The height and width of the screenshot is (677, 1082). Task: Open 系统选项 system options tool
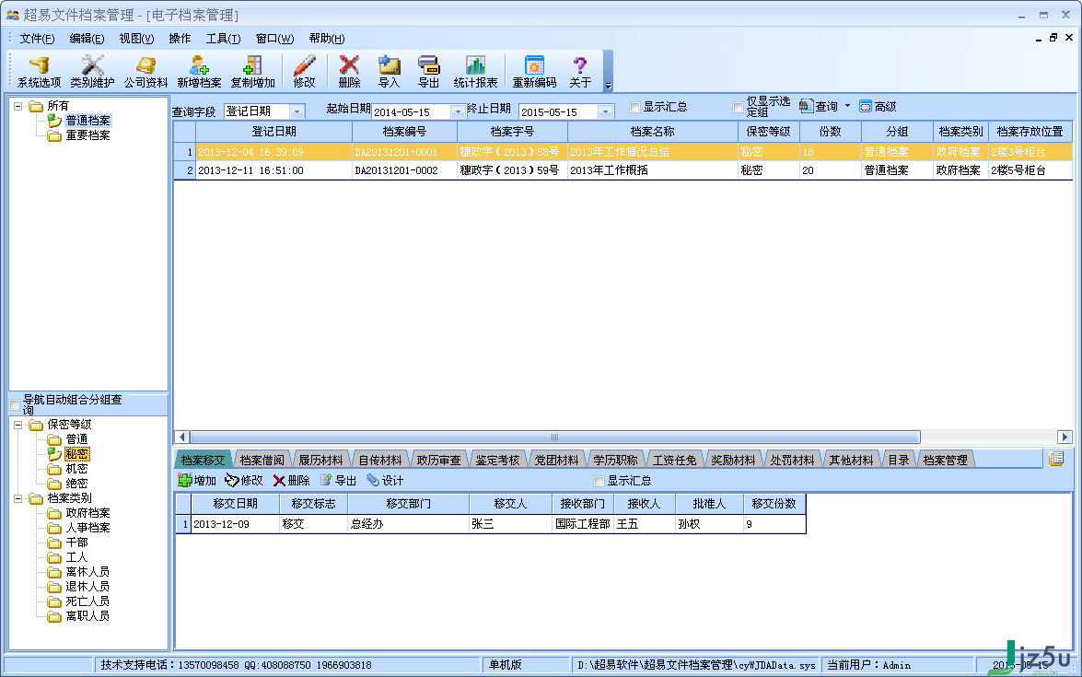[40, 72]
